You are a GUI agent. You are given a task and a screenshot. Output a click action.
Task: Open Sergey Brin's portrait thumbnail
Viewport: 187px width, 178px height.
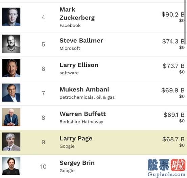click(x=11, y=166)
